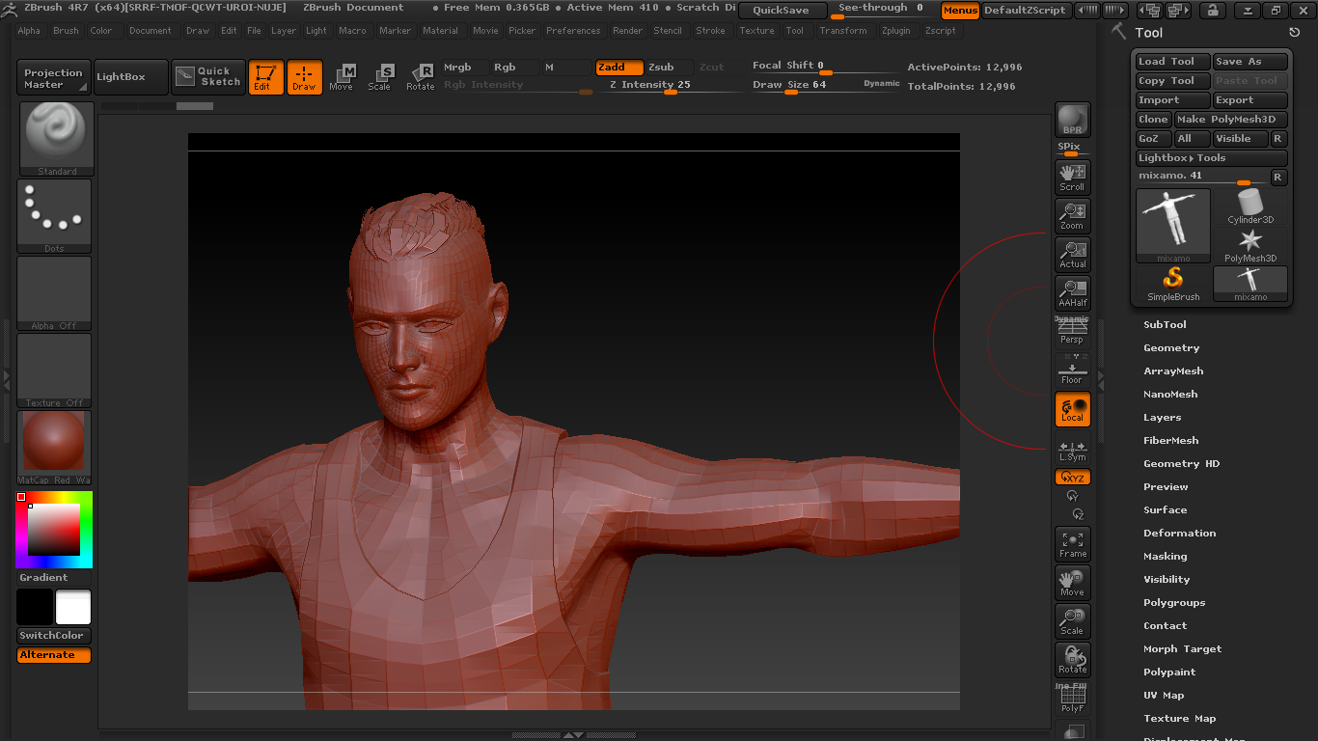This screenshot has height=741, width=1318.
Task: Toggle the Floor grid display
Action: coord(1072,370)
